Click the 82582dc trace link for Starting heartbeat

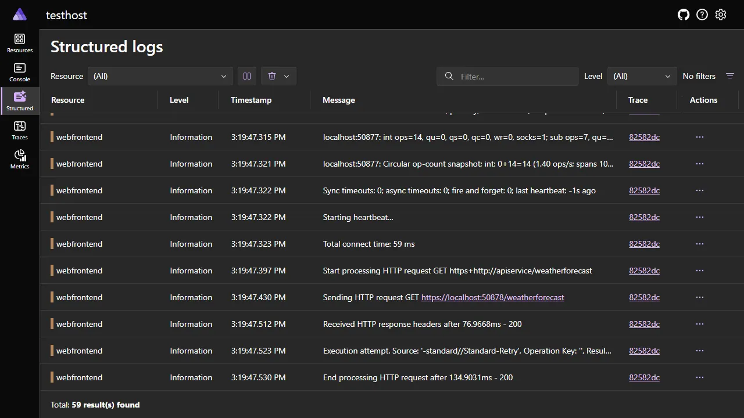point(644,217)
